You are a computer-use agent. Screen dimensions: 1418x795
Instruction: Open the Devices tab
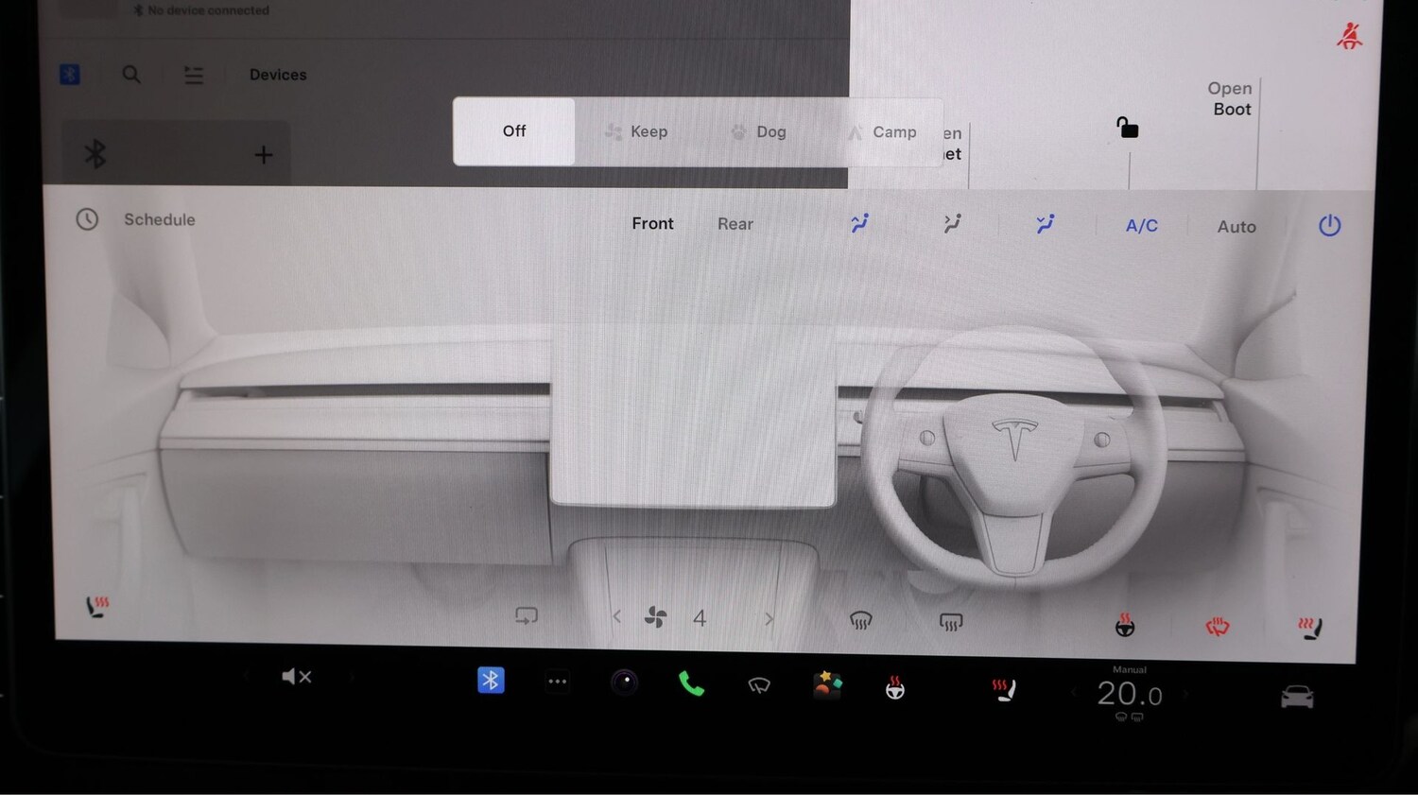click(277, 75)
